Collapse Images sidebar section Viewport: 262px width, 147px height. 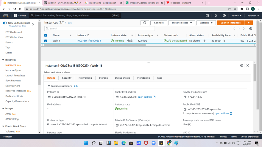pos(3,108)
